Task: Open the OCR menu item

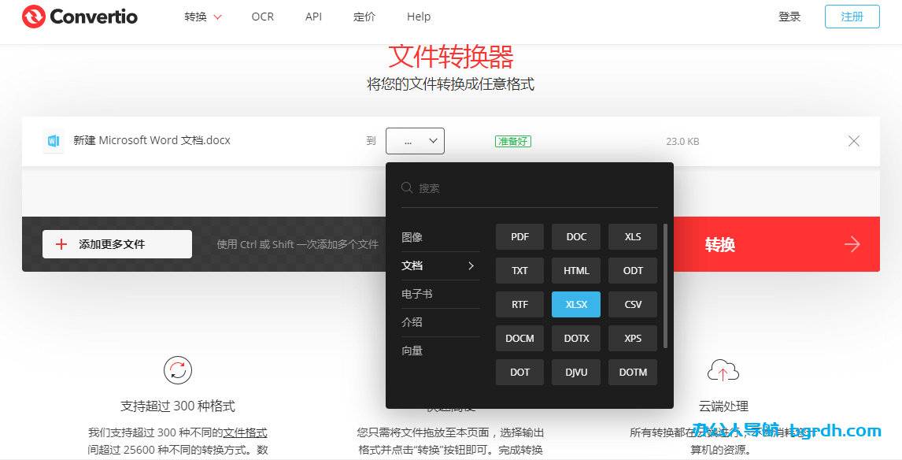Action: tap(262, 16)
